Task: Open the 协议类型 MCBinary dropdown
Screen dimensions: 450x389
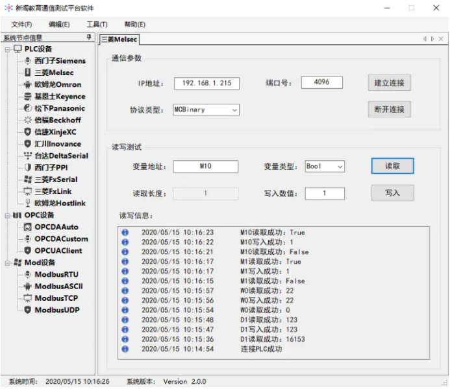Action: coord(234,110)
